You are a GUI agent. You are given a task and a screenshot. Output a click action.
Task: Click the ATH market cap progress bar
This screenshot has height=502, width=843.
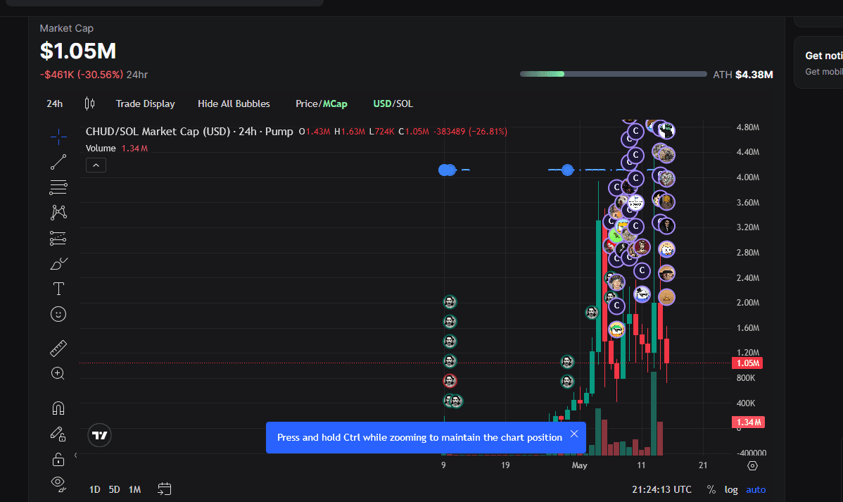click(614, 74)
